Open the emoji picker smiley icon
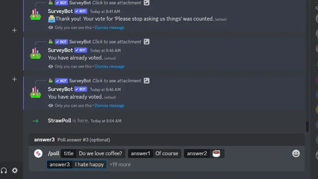 (x=296, y=154)
